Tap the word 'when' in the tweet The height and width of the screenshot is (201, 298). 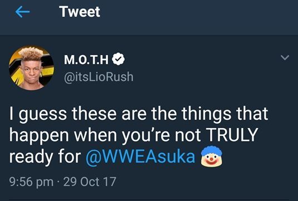(x=95, y=135)
